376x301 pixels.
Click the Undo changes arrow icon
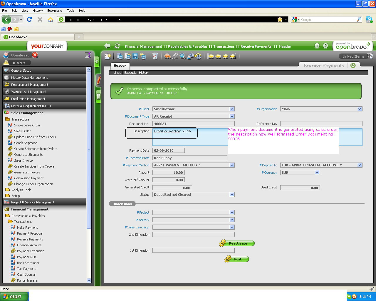point(167,56)
